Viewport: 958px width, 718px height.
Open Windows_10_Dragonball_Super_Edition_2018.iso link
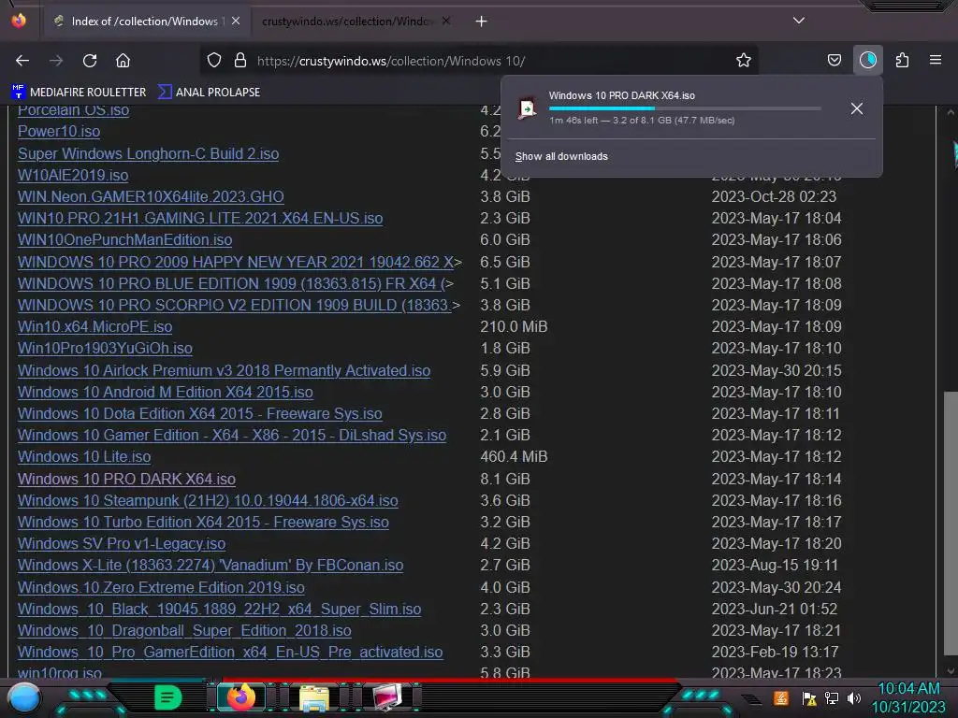point(184,630)
